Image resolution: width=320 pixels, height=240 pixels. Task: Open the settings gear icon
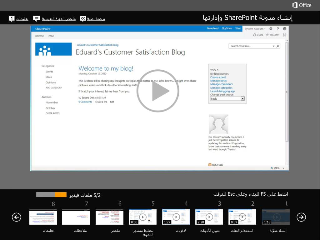271,29
